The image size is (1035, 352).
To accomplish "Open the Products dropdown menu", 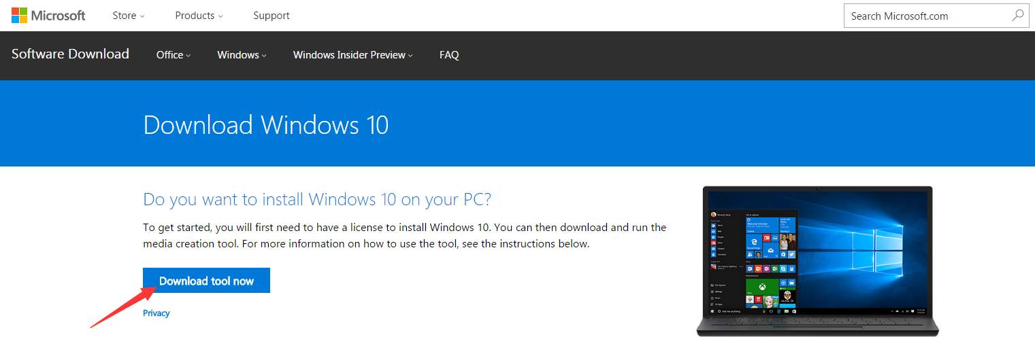I will click(x=199, y=16).
